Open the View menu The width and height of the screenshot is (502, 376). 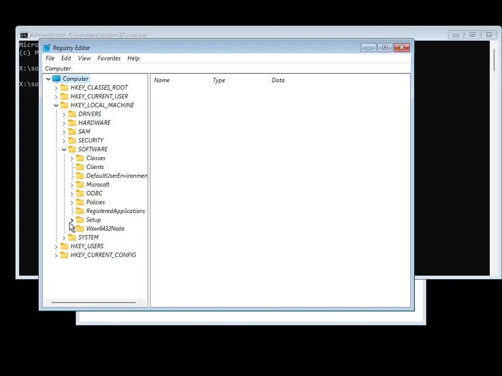(x=84, y=58)
